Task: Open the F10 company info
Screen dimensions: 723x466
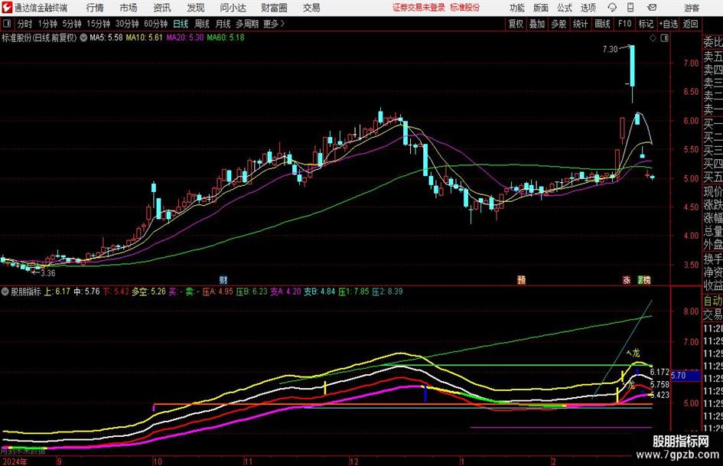Action: point(624,24)
